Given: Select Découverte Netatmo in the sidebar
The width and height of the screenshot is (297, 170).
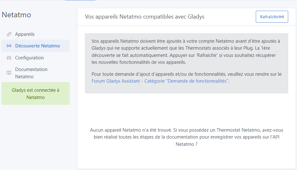Looking at the screenshot, I should [x=37, y=46].
